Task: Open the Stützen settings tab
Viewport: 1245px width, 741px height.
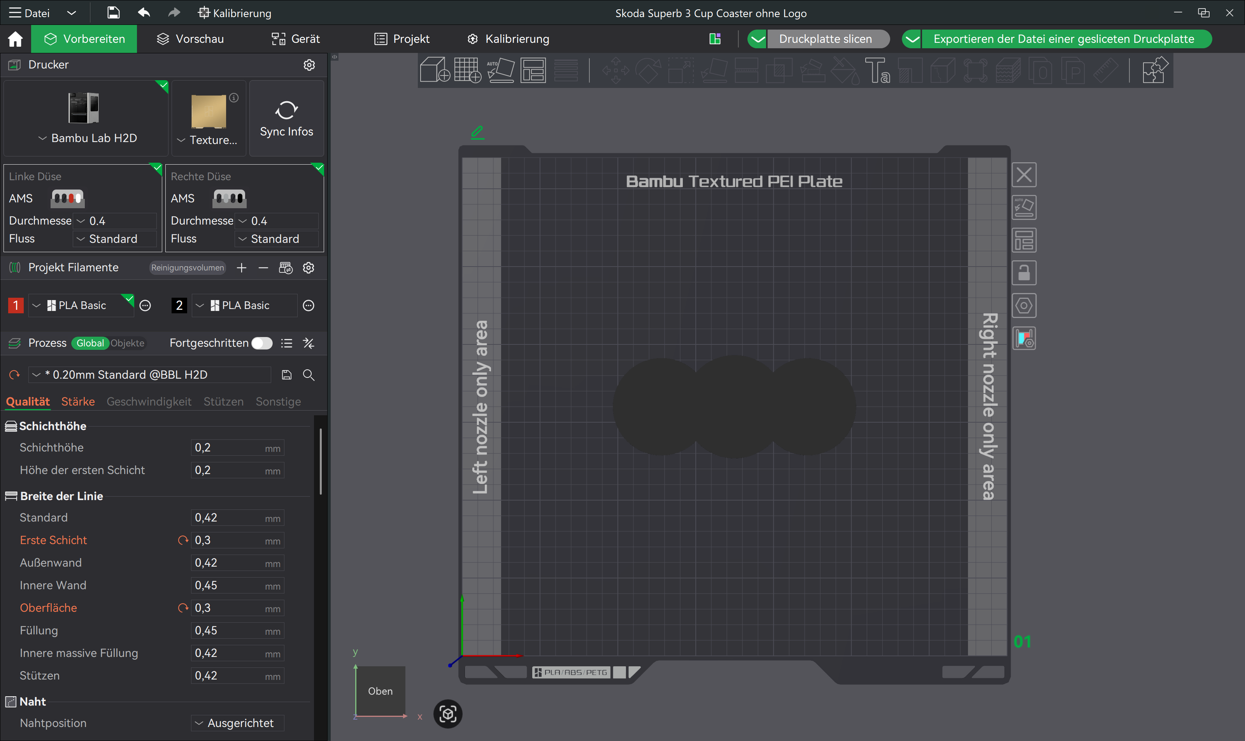Action: coord(224,402)
